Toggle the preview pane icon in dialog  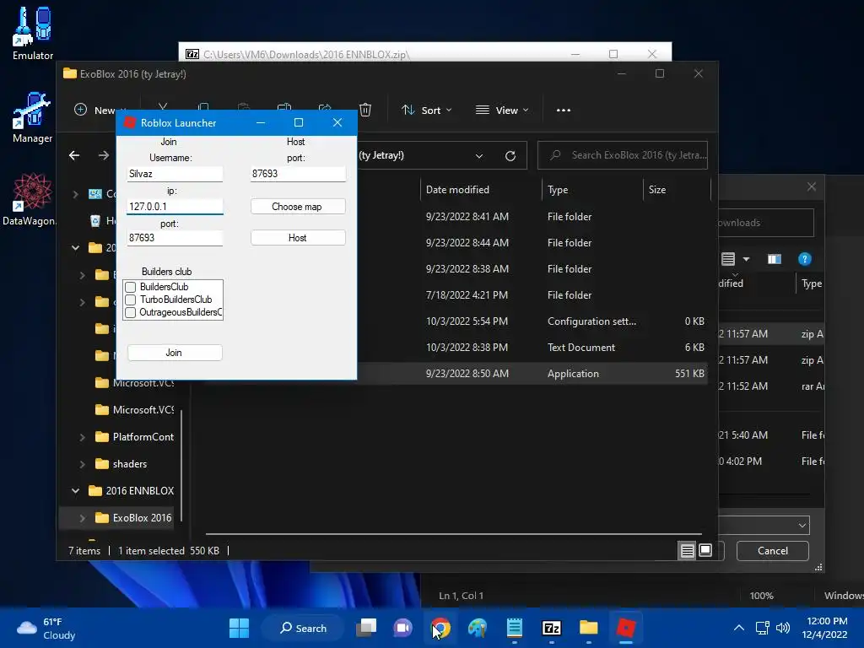click(775, 259)
